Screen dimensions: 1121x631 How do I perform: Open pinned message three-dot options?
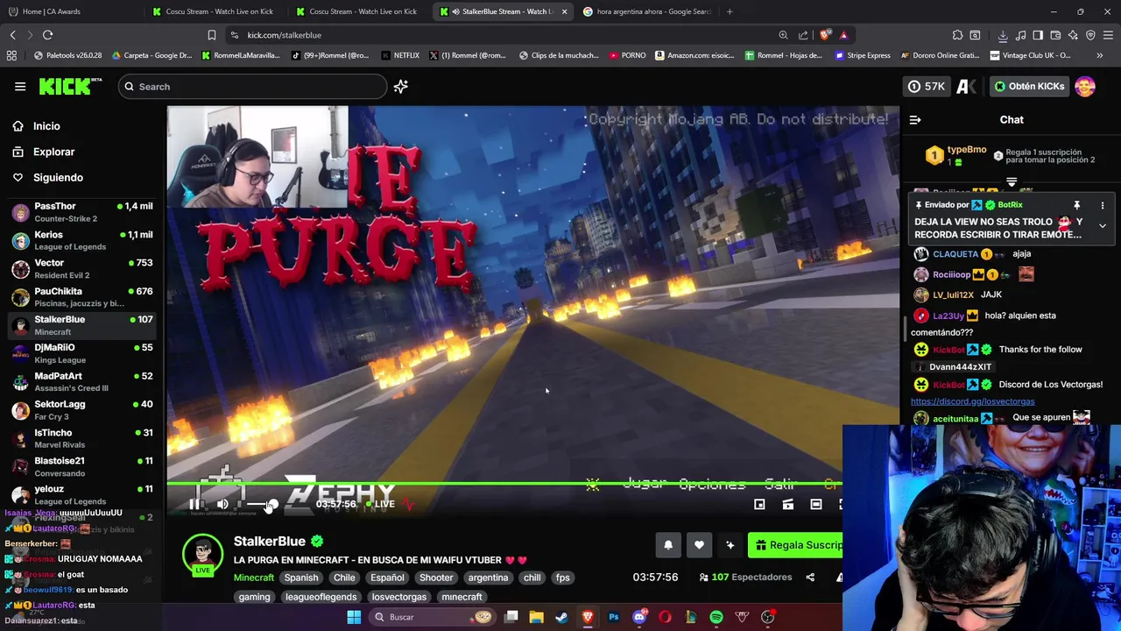[1103, 205]
